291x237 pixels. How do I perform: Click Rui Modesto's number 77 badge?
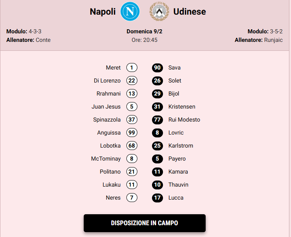tap(158, 120)
